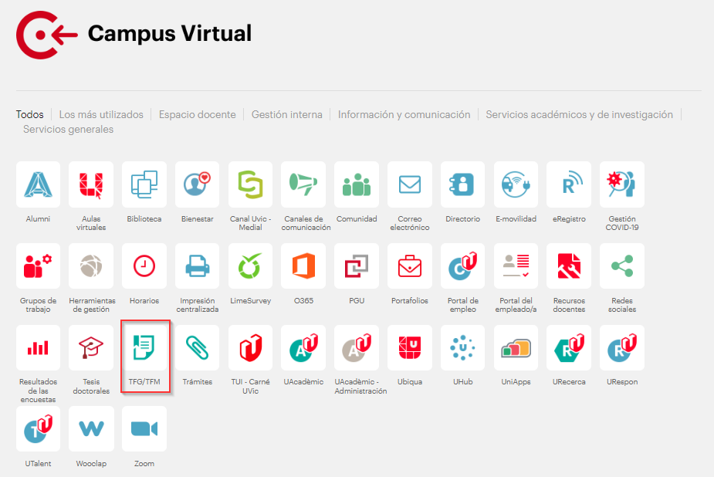Open the Alumni app icon
The image size is (714, 477).
(38, 184)
